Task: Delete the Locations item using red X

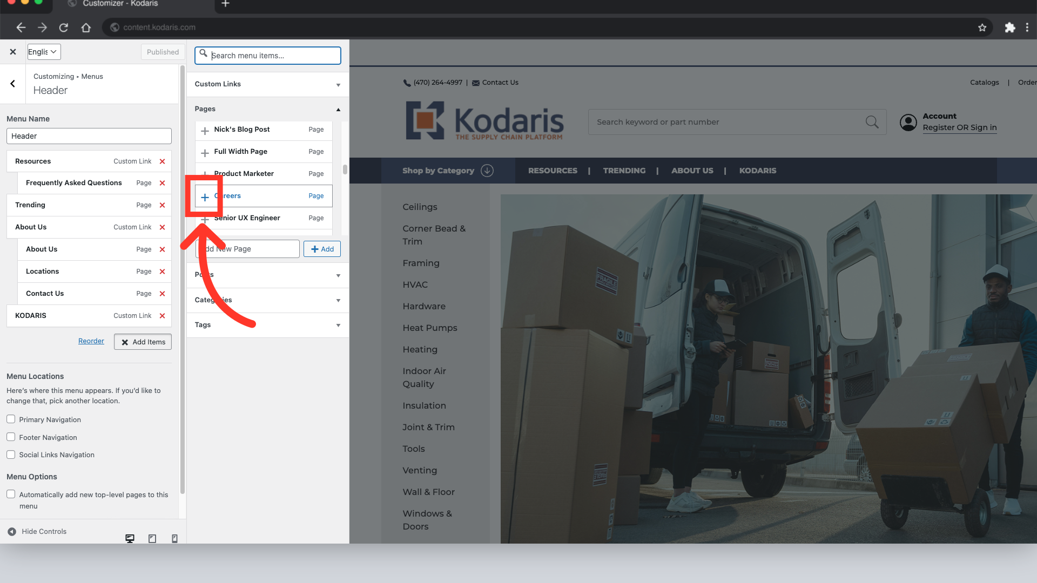Action: pyautogui.click(x=162, y=272)
